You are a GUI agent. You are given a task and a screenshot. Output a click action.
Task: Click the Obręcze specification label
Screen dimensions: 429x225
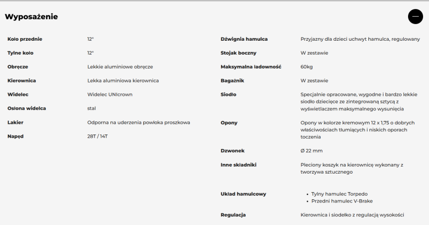(18, 67)
